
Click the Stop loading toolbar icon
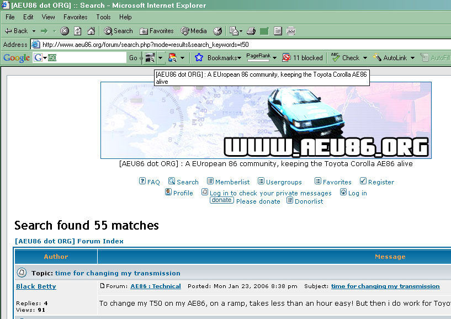coord(65,31)
